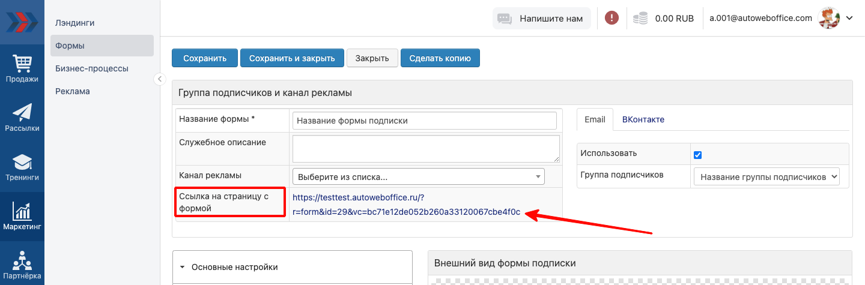Select the Email tab
The width and height of the screenshot is (865, 285).
coord(595,119)
